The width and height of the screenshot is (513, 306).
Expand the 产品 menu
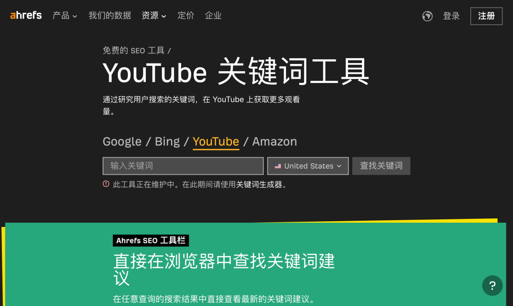click(65, 15)
